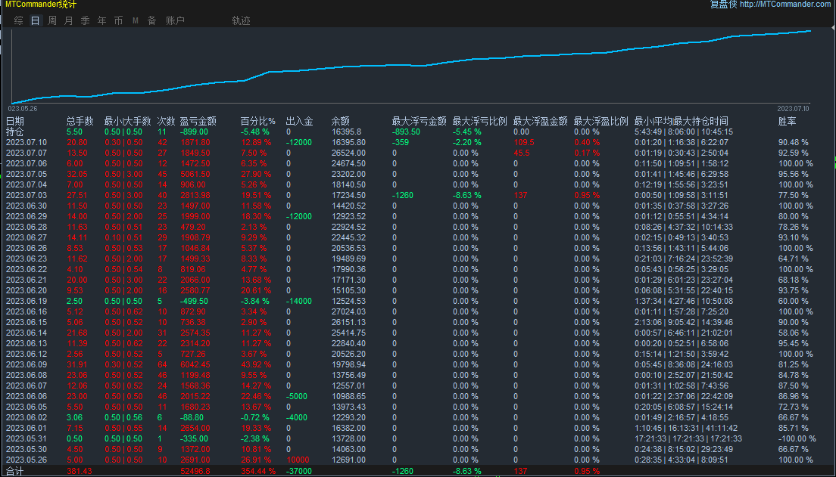Click the total withdrawal value -37000
Image resolution: width=836 pixels, height=477 pixels.
299,471
